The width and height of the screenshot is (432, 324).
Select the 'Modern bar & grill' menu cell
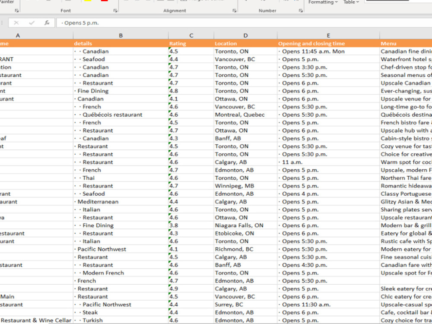coord(406,226)
